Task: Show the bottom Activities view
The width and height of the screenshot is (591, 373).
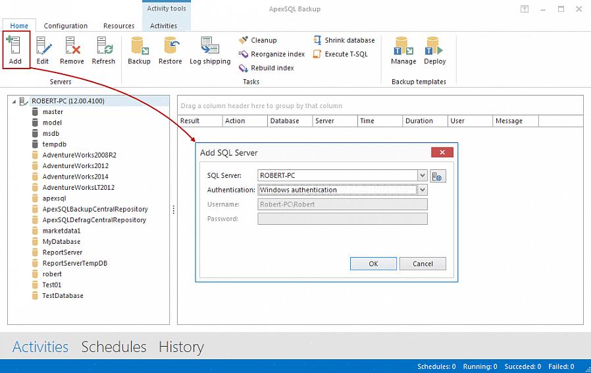Action: tap(40, 347)
